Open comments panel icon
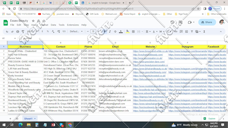The width and height of the screenshot is (228, 128). [x=180, y=22]
